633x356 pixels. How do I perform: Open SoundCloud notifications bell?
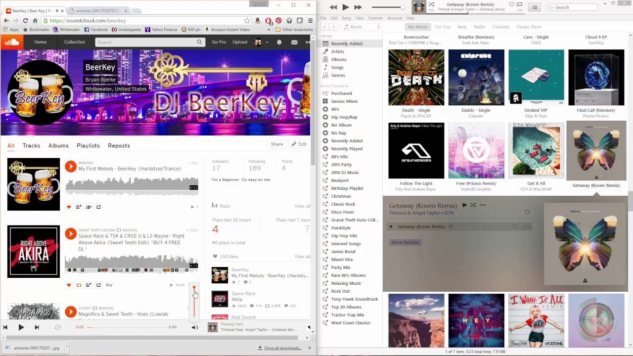tap(279, 43)
